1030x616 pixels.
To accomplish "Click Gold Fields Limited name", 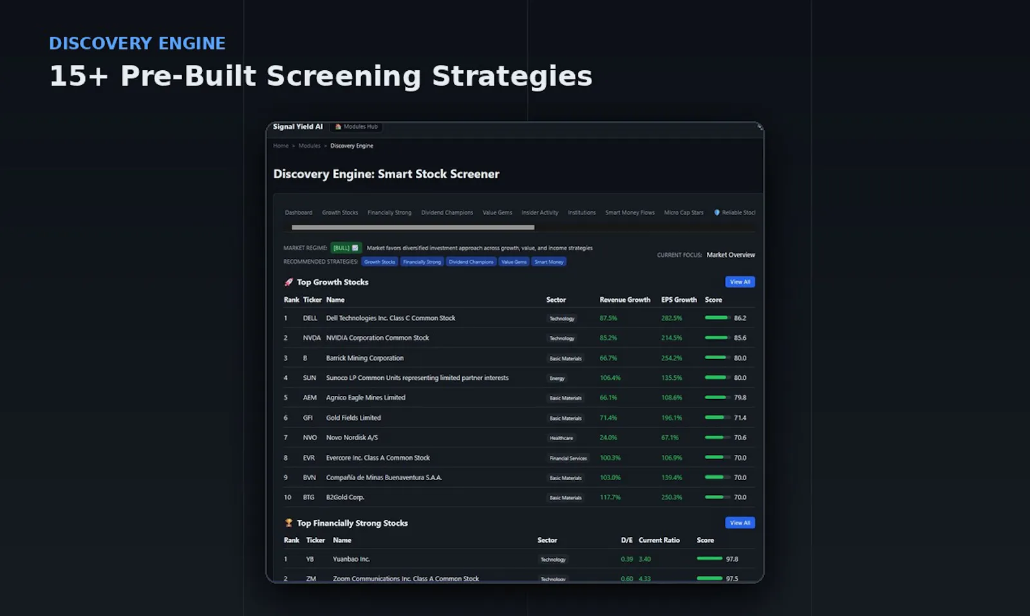I will tap(353, 418).
